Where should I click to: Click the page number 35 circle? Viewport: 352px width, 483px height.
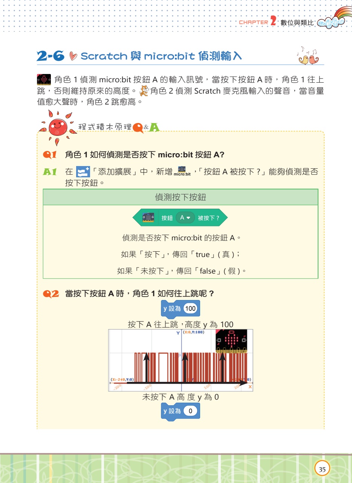pos(322,469)
